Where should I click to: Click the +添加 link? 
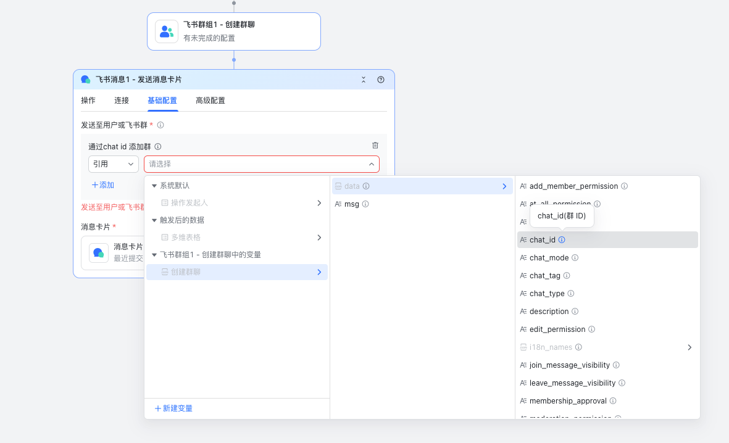tap(102, 185)
